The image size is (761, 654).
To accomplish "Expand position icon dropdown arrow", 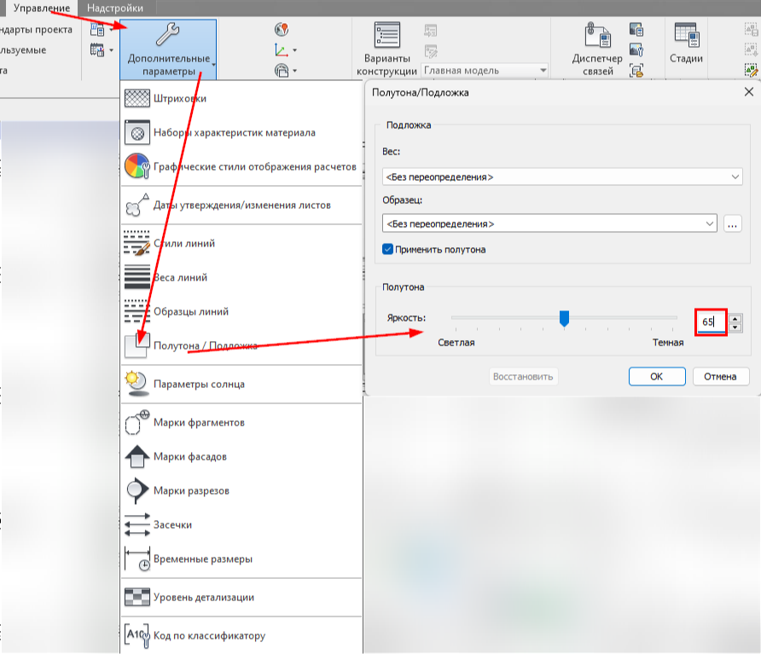I will tap(294, 71).
